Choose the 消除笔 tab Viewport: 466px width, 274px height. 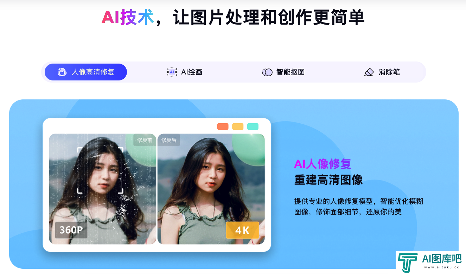tap(382, 72)
